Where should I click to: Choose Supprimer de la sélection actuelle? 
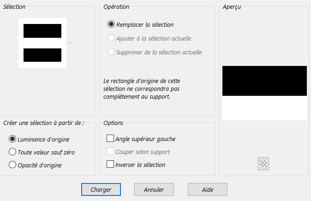point(111,52)
